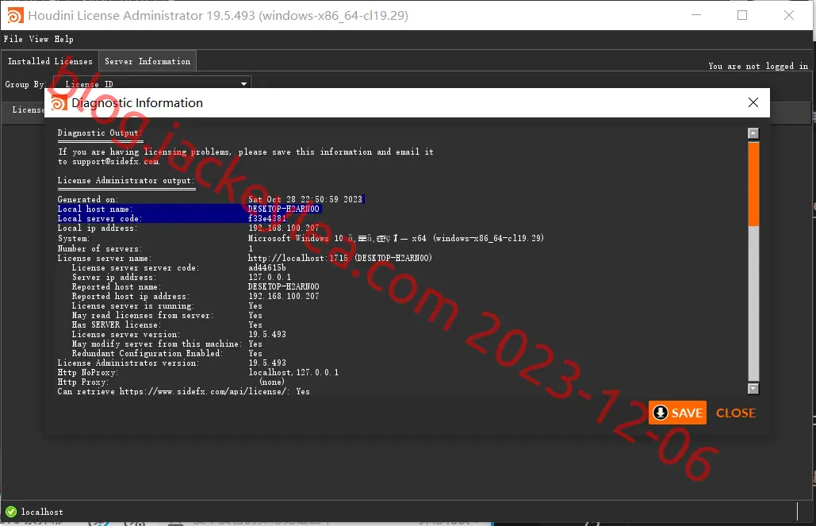Viewport: 816px width, 526px height.
Task: Click the orange scrollbar thumb
Action: pos(753,183)
